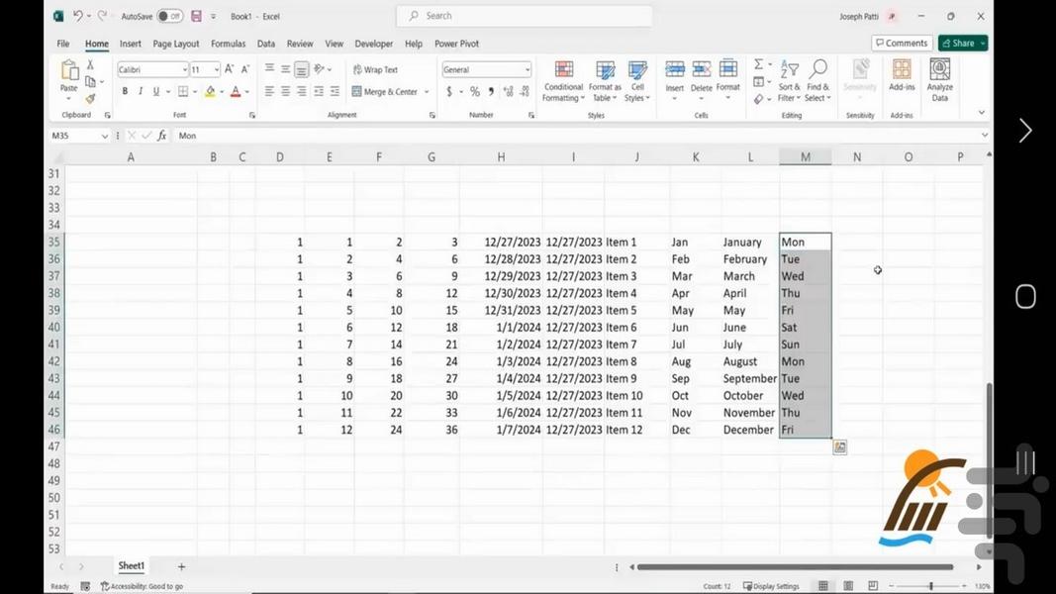Toggle Wrap Text for selection
The height and width of the screenshot is (594, 1056).
[375, 70]
